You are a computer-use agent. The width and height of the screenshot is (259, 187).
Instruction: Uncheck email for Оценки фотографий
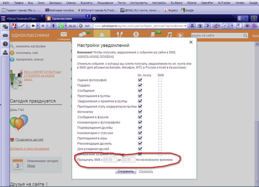coord(140,80)
